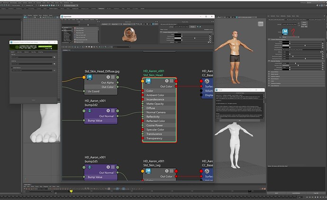Click Out Normal output port of bump2d2
The width and height of the screenshot is (327, 200).
pyautogui.click(x=118, y=116)
